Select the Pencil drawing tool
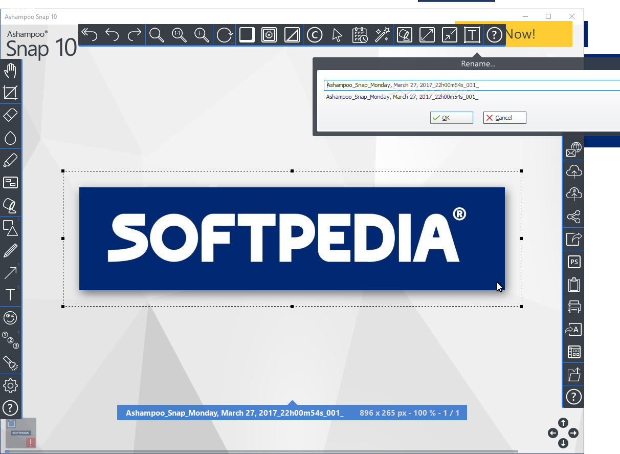 point(10,250)
